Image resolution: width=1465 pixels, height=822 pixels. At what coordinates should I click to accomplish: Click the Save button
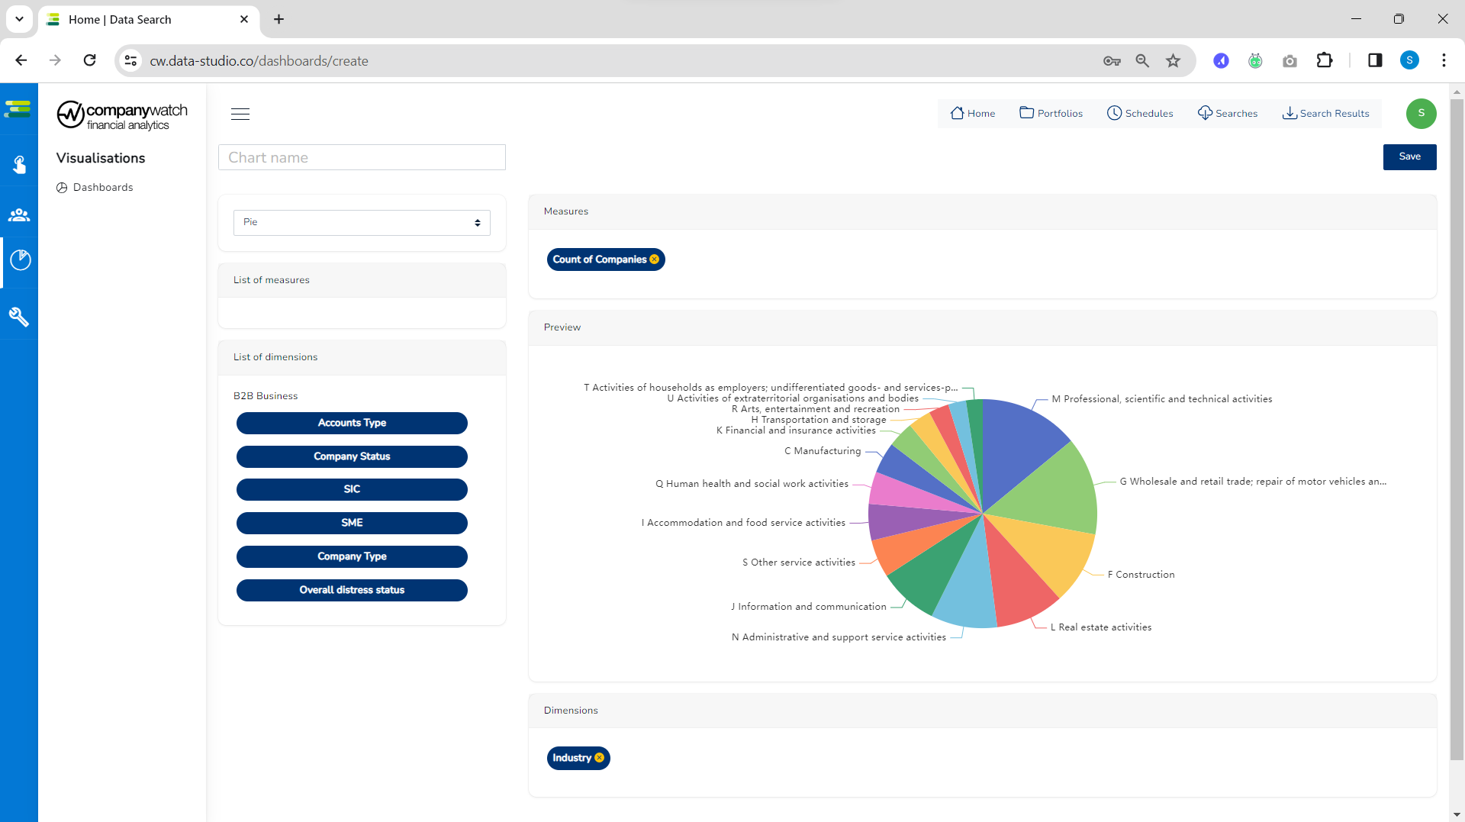(x=1409, y=157)
